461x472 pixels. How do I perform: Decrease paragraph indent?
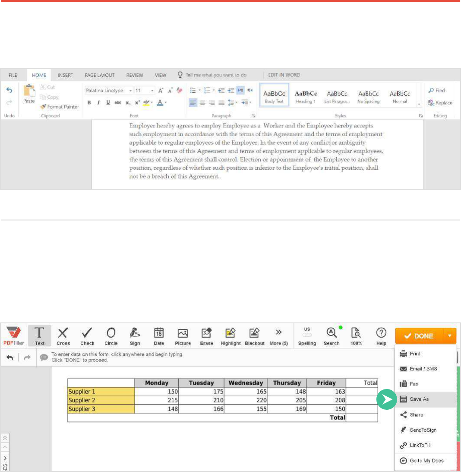tap(221, 90)
